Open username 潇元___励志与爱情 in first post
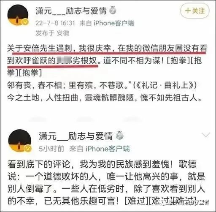The width and height of the screenshot is (216, 212). (x=71, y=11)
